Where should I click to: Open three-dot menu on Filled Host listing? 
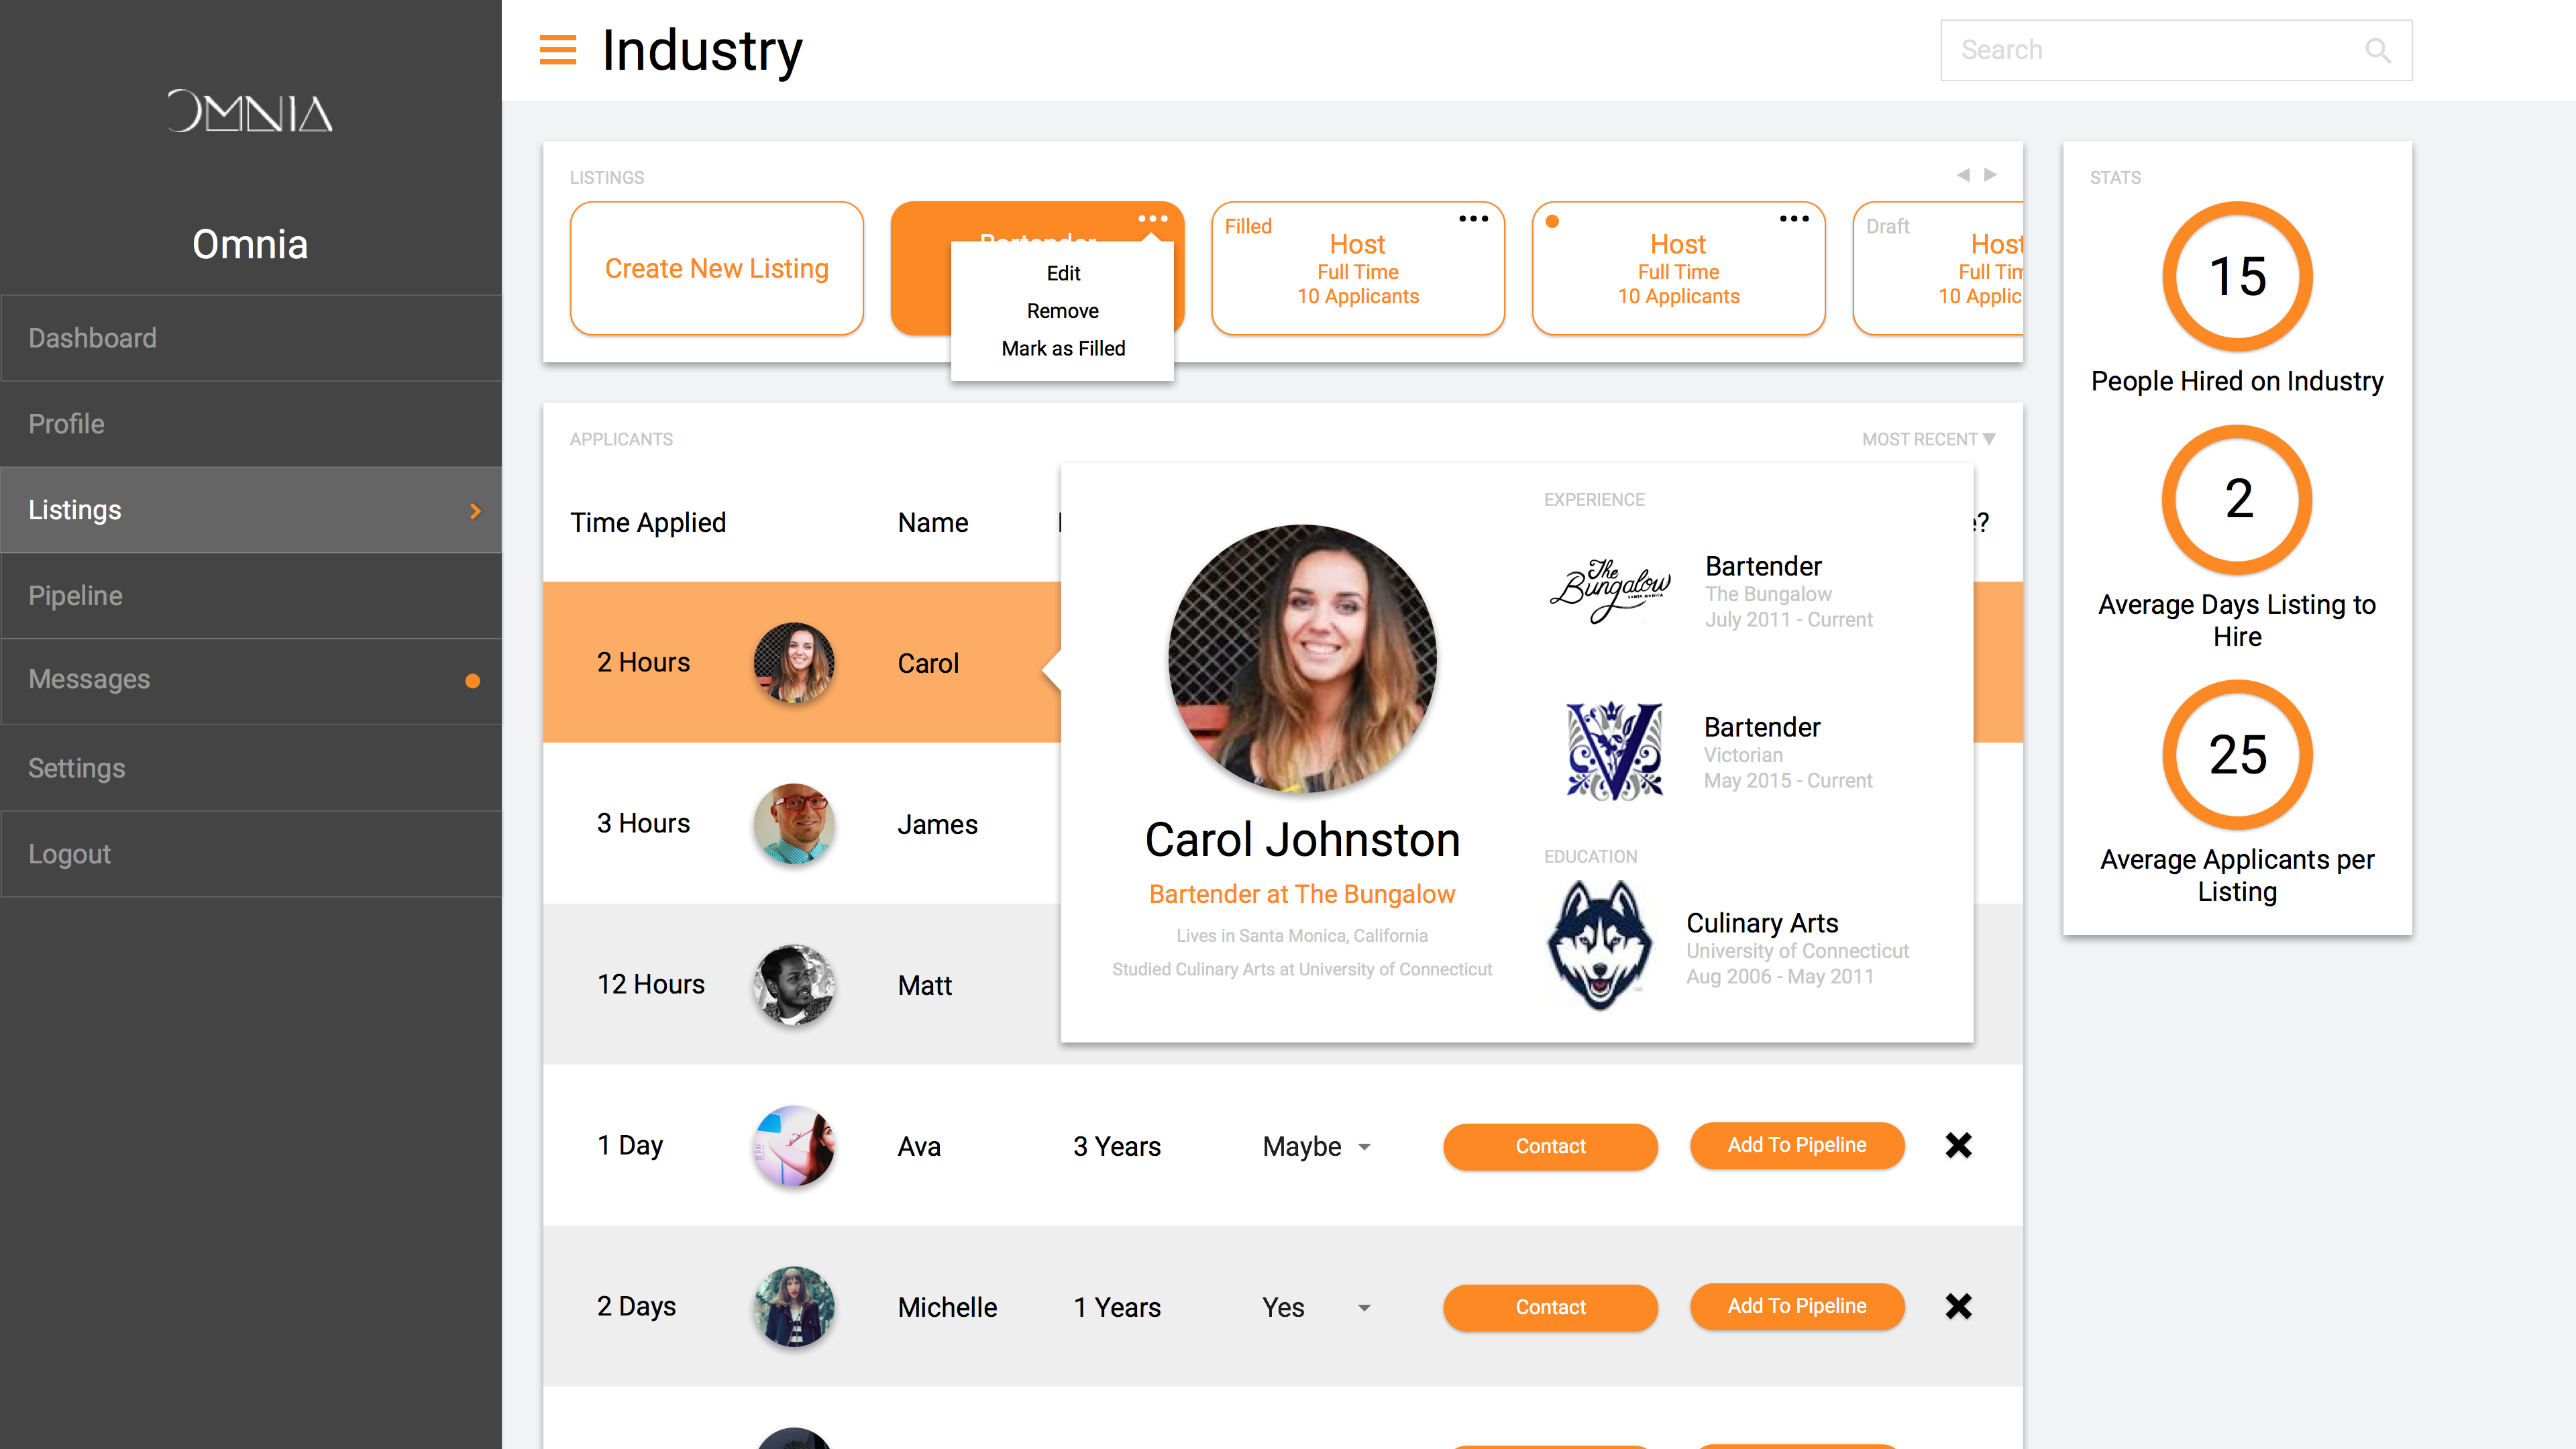pos(1473,219)
